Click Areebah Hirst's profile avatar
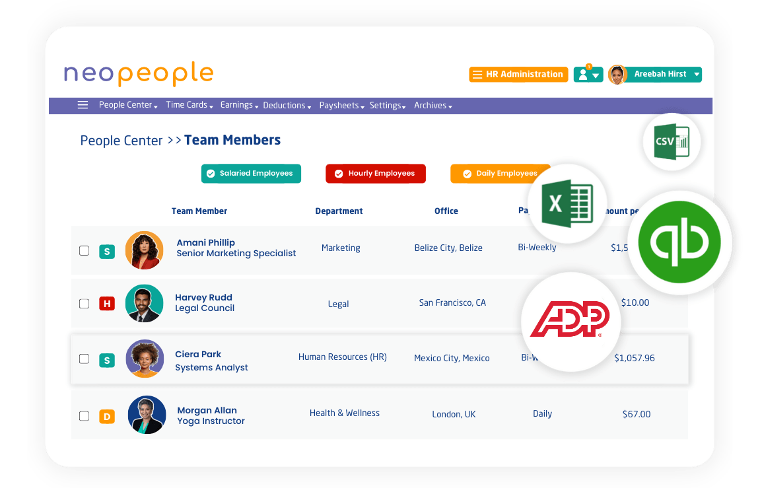The width and height of the screenshot is (760, 488). 617,75
